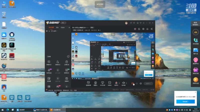Open the skin shirt icon in title bar
200x112 pixels.
coord(140,23)
